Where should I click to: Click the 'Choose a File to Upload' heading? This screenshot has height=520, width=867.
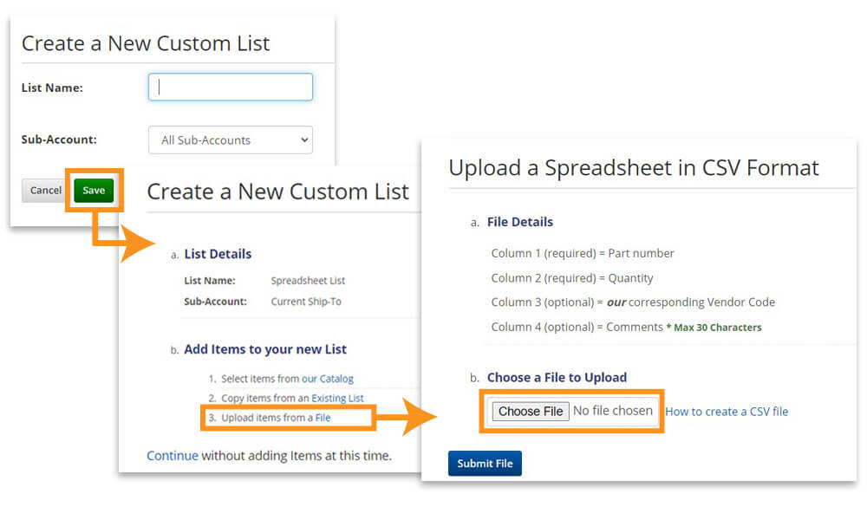point(557,377)
